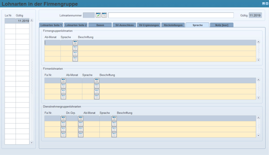Click the Ab-Monat cell in first Firmengruppenlohnarten row
269x155 pixels.
coord(52,43)
